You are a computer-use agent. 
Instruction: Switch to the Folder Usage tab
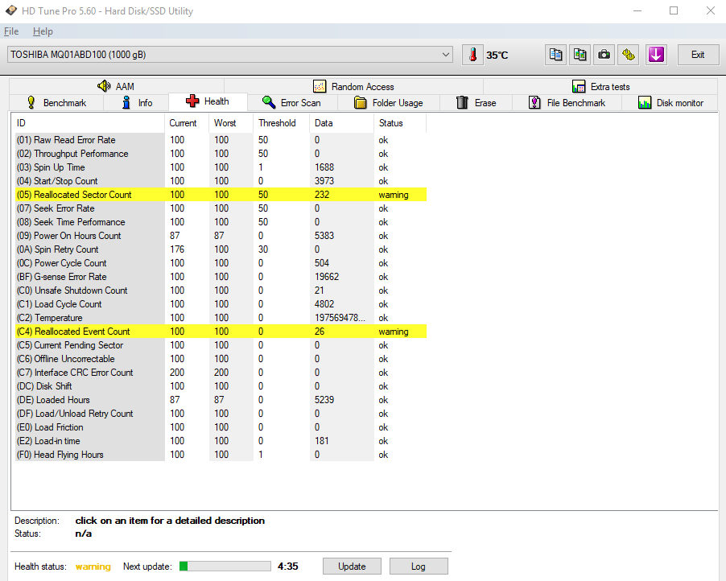point(389,103)
